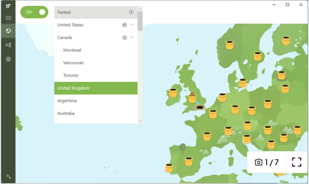
Task: Click the tunnel barrel over Sweden
Action: (x=258, y=56)
